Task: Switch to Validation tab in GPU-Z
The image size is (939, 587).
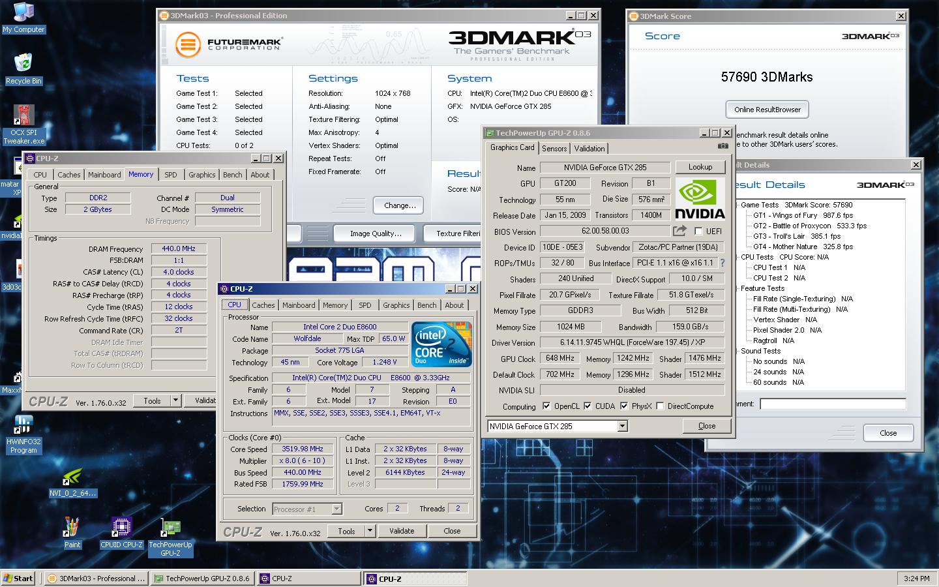Action: [589, 149]
